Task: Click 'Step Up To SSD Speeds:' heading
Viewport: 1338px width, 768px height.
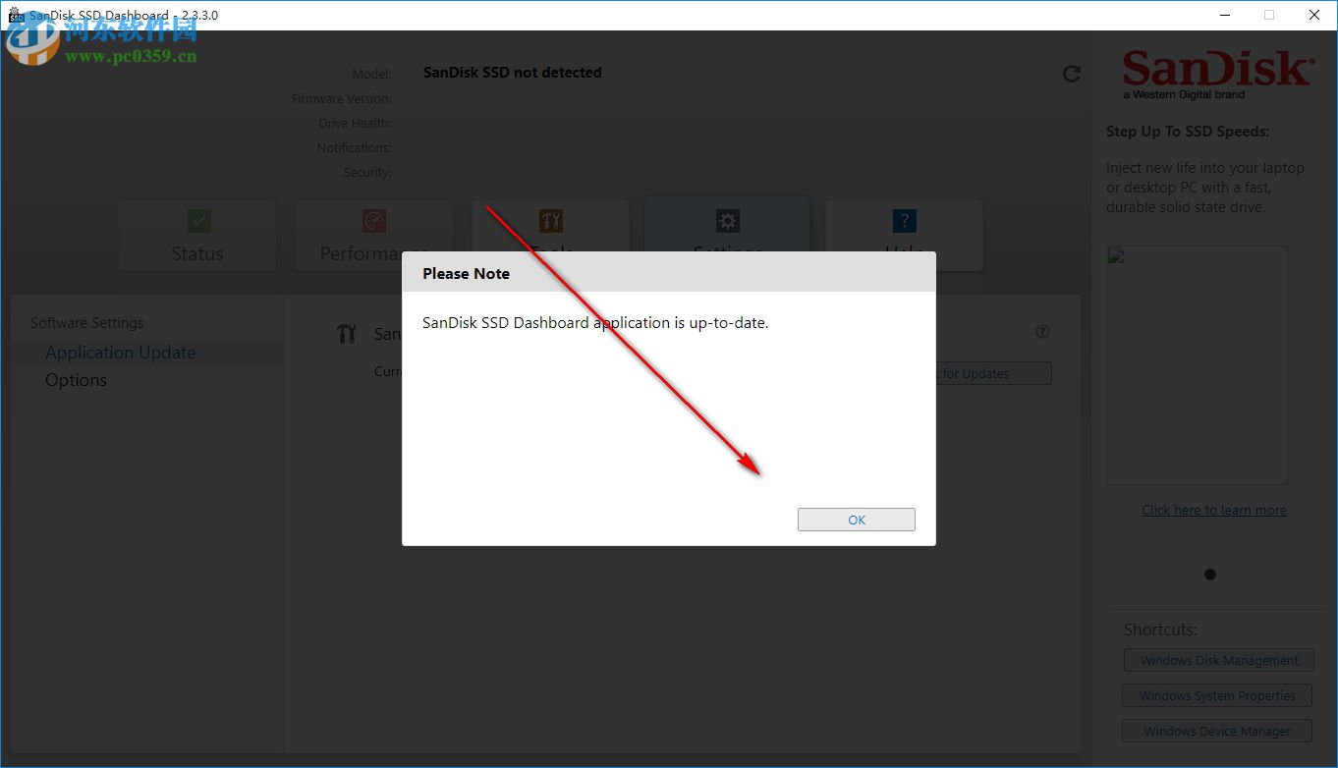Action: click(x=1188, y=132)
